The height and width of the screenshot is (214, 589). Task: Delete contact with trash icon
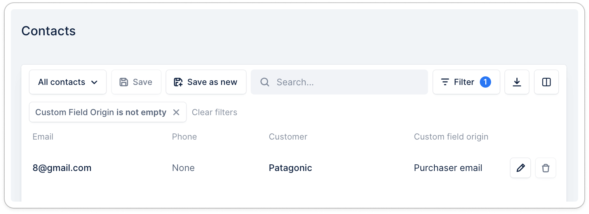[545, 168]
